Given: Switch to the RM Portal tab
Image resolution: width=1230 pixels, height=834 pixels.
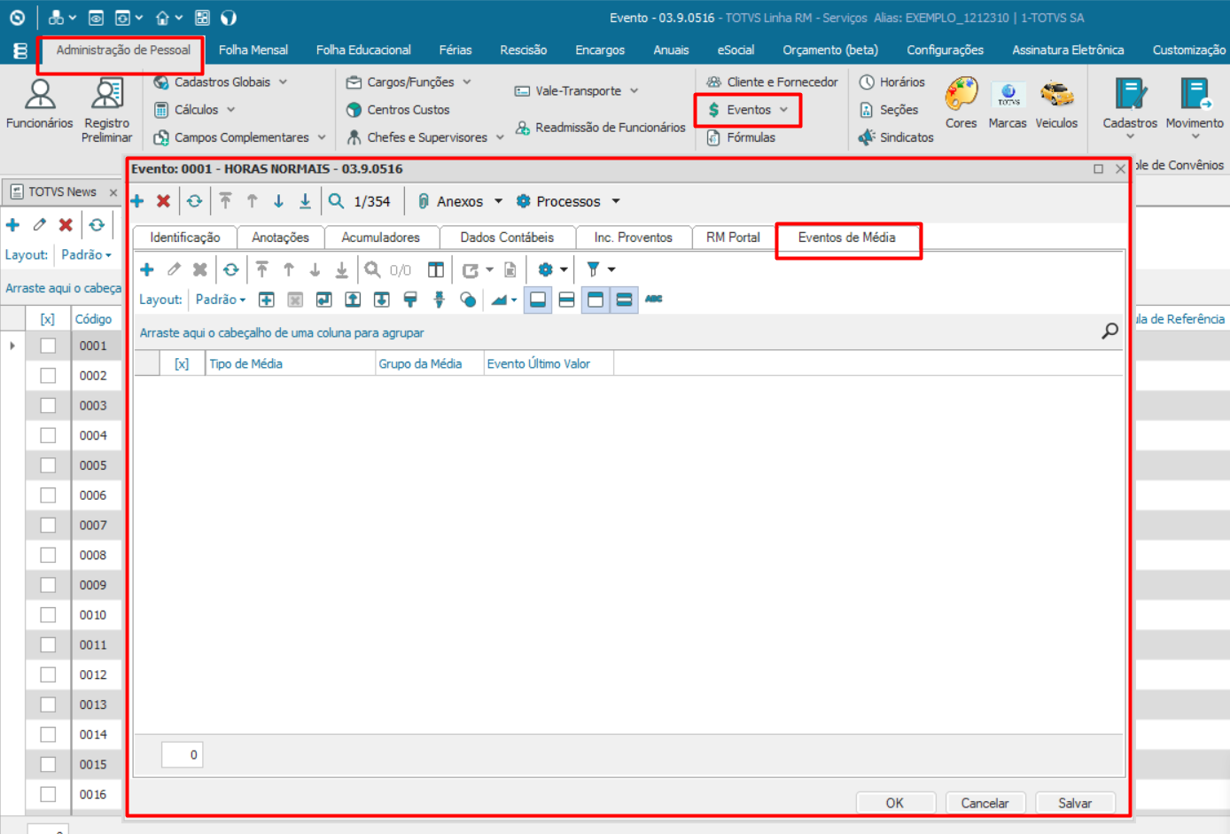Looking at the screenshot, I should point(733,238).
